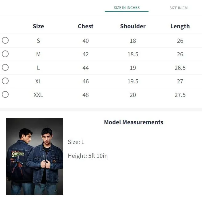
Task: Open the Superman denim jacket model photo
Action: point(35,156)
